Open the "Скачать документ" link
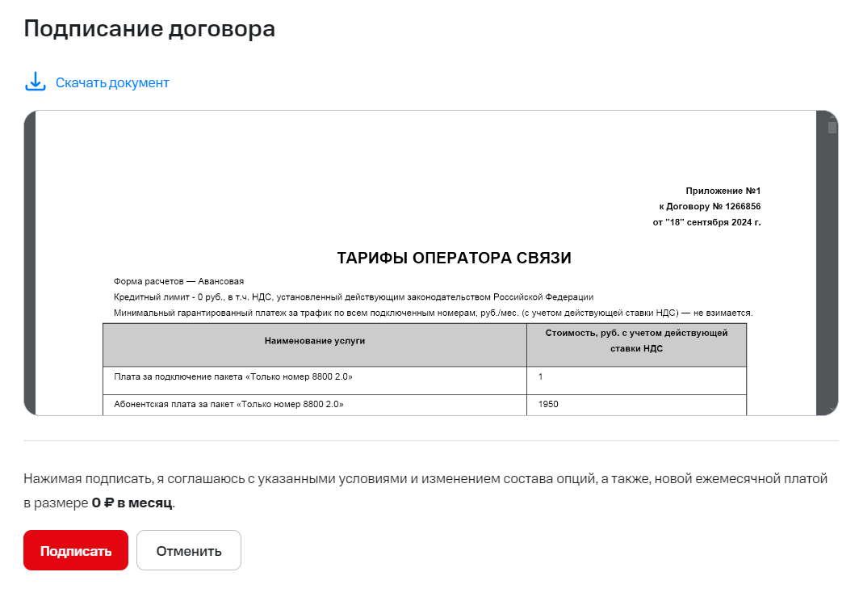The height and width of the screenshot is (593, 859). [112, 82]
